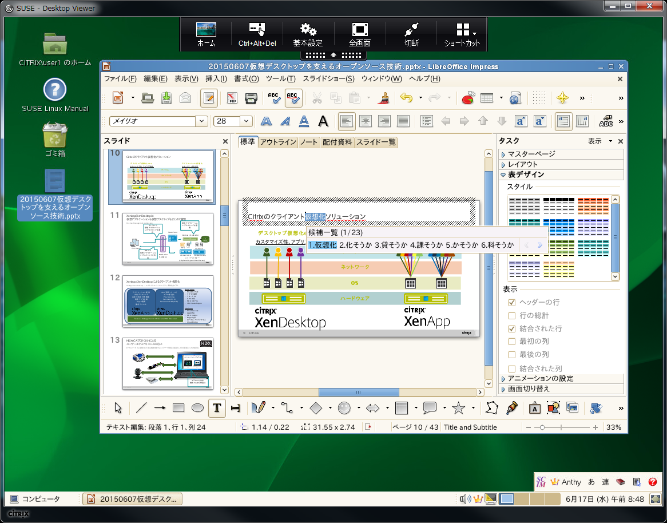Check the 行の総計 checkbox
This screenshot has width=667, height=523.
512,316
